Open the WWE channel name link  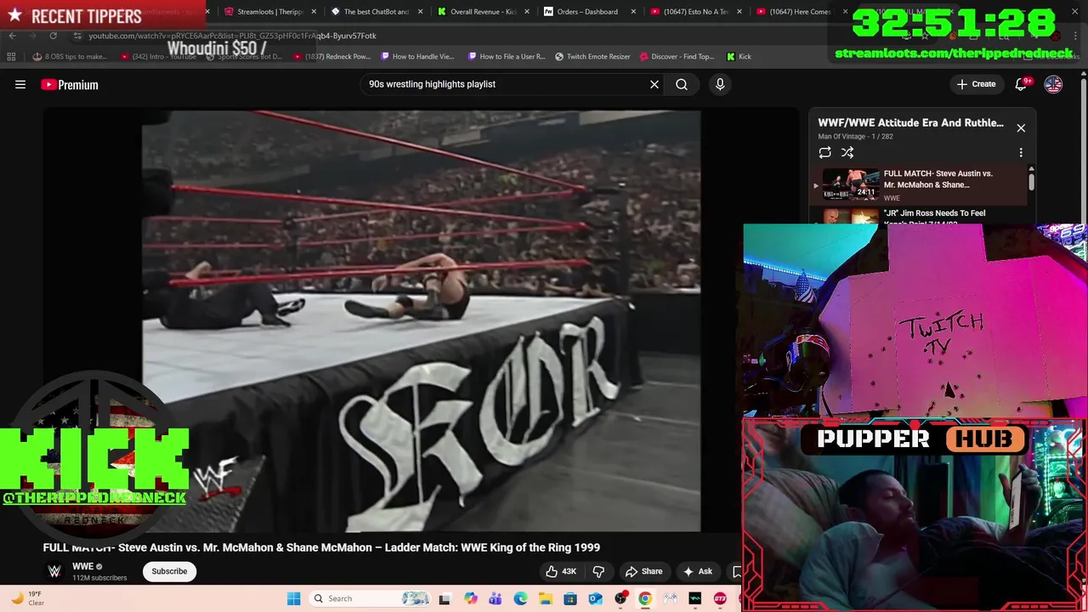[82, 566]
